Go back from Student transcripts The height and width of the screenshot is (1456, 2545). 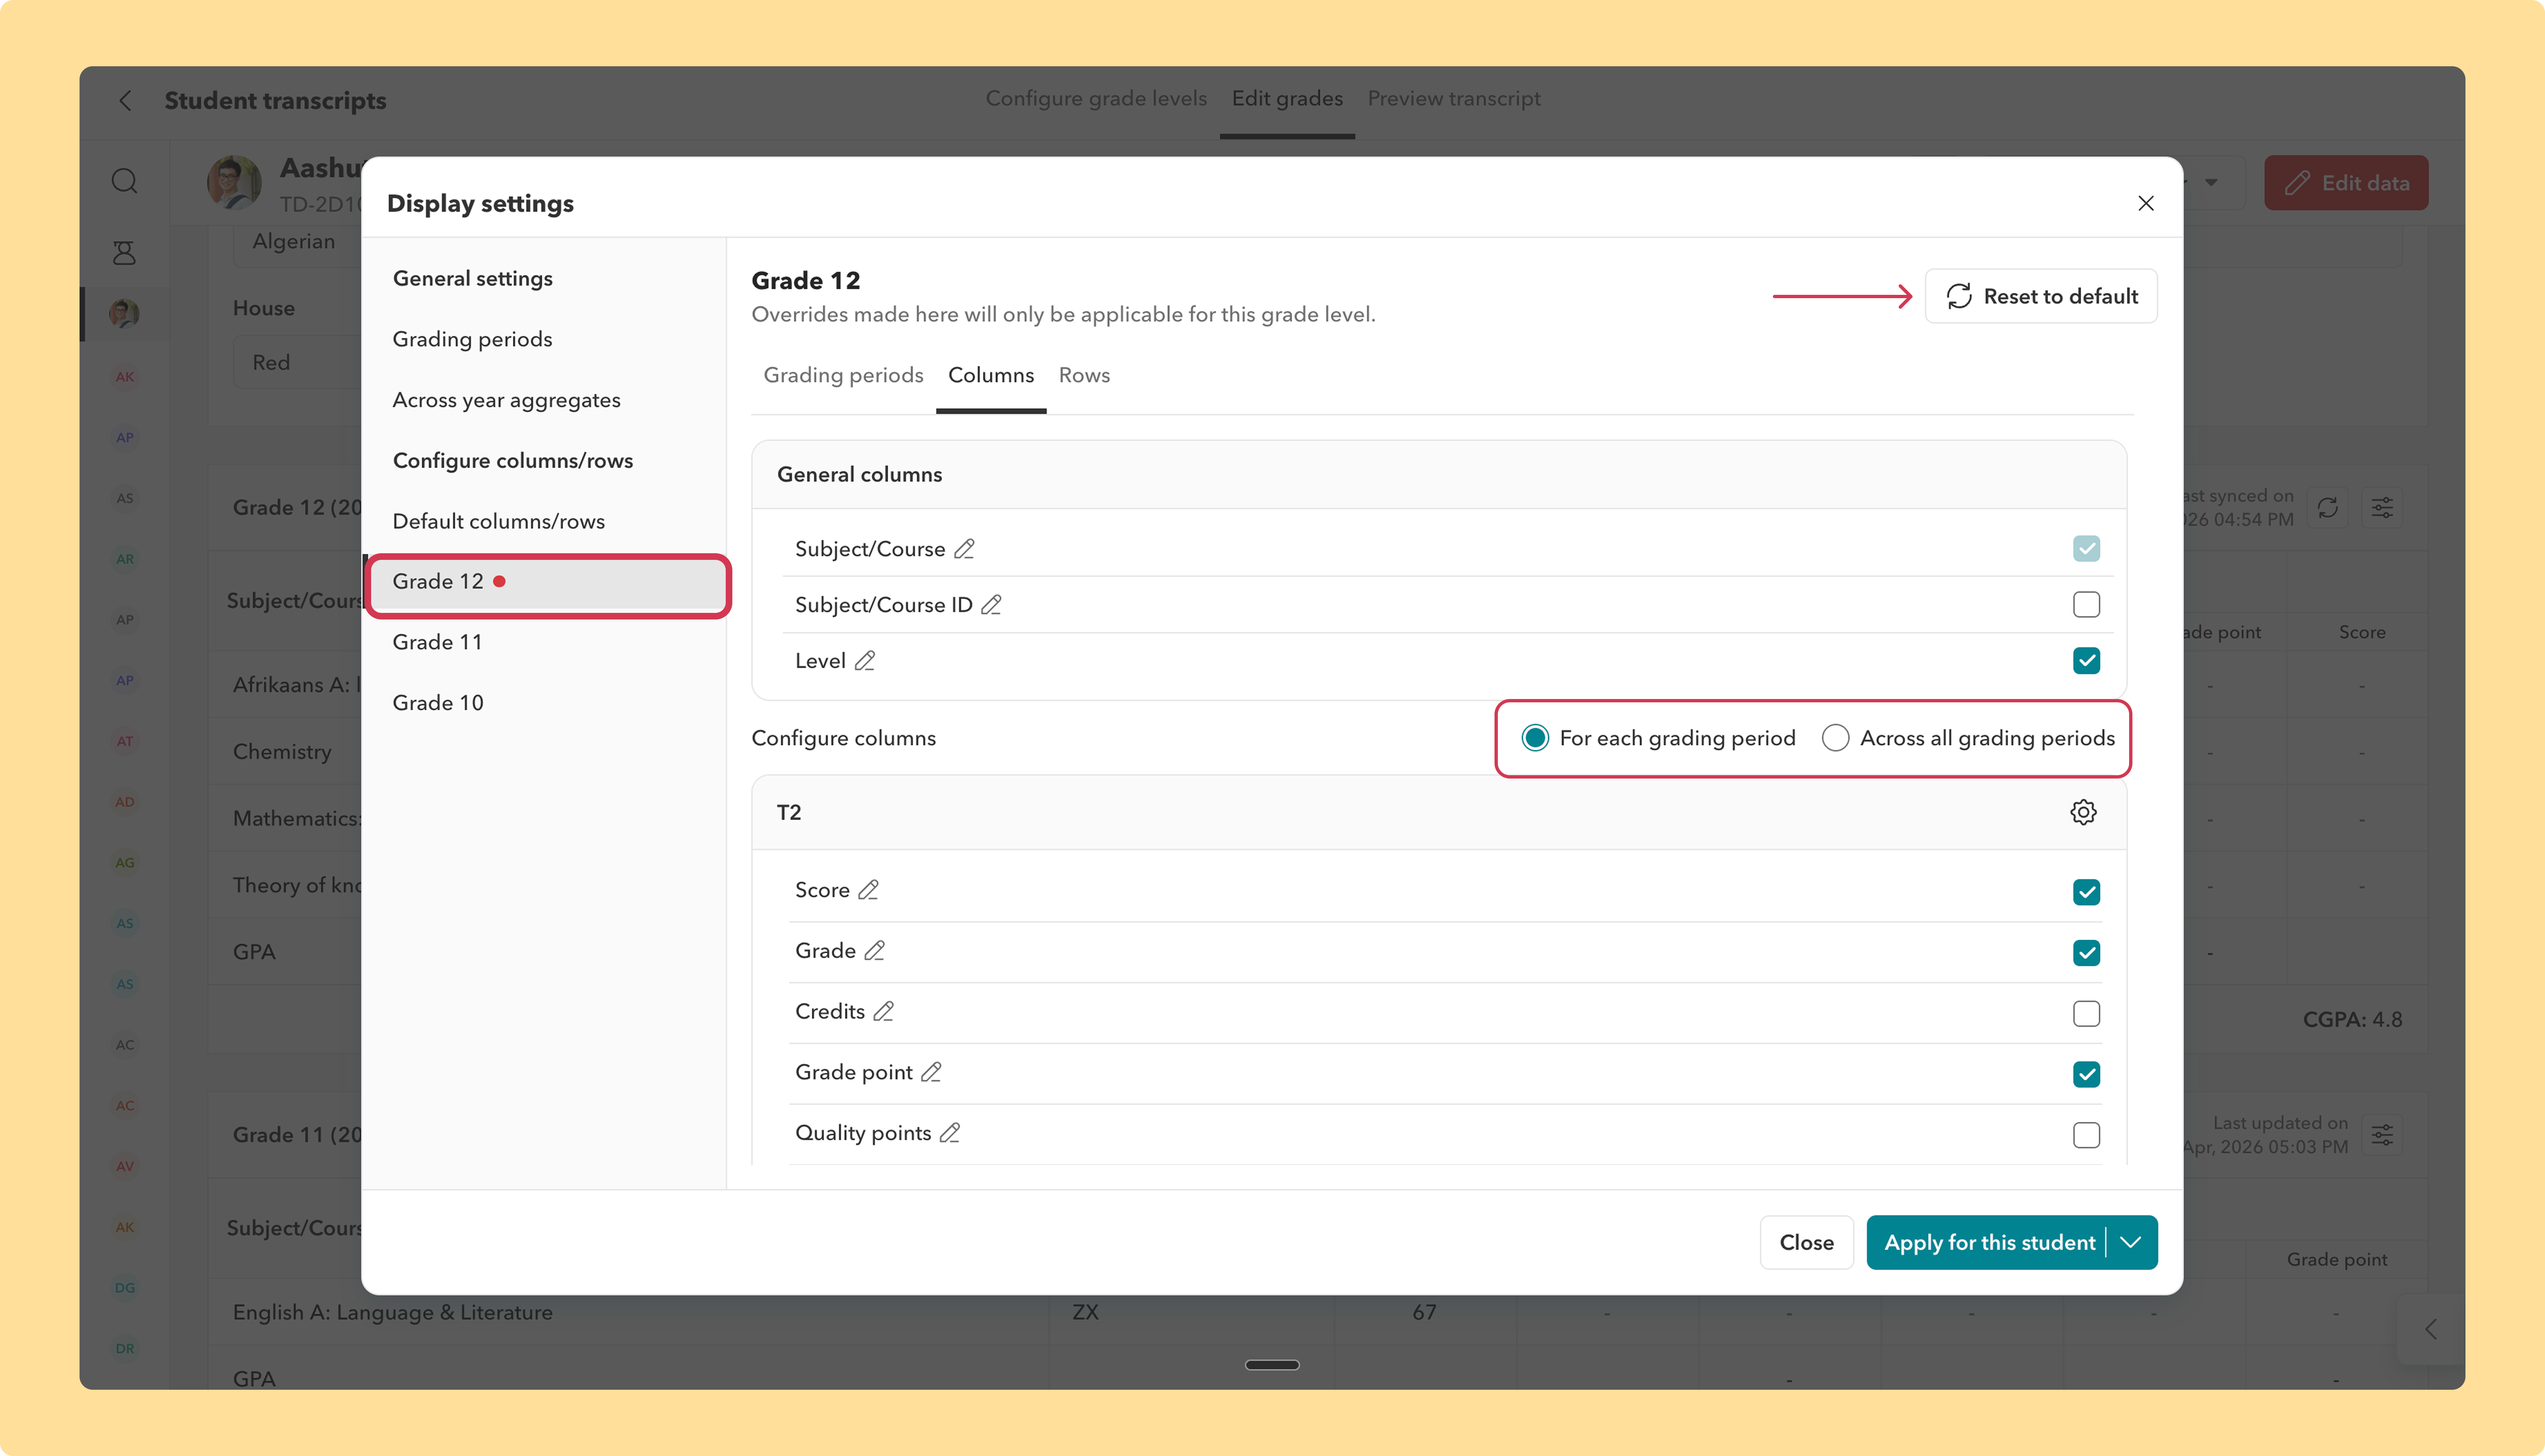[125, 100]
